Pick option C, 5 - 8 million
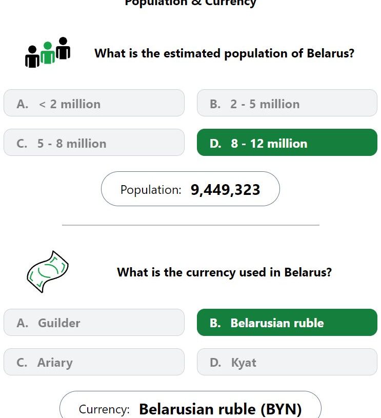Viewport: 381px width, 418px height. [94, 143]
